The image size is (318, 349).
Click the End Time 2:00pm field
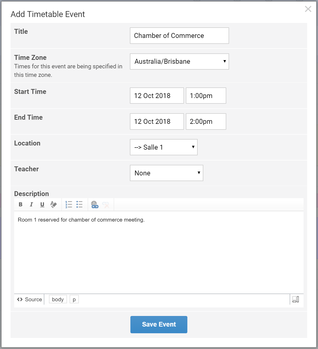coord(206,121)
